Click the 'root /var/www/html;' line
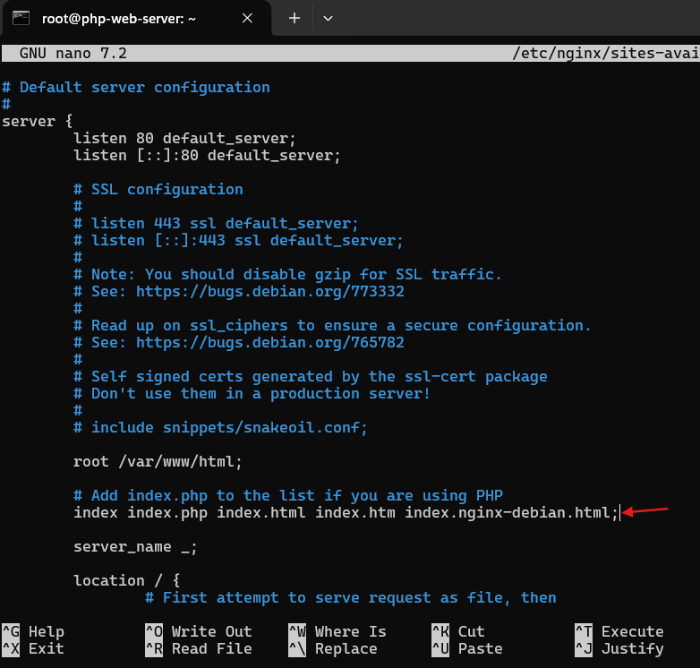The image size is (700, 668). point(158,461)
